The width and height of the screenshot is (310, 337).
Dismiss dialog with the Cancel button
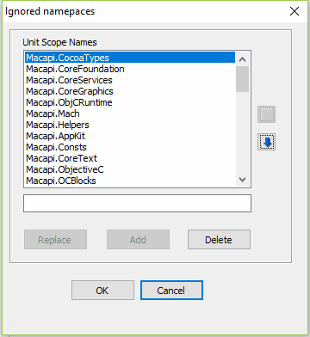point(171,291)
